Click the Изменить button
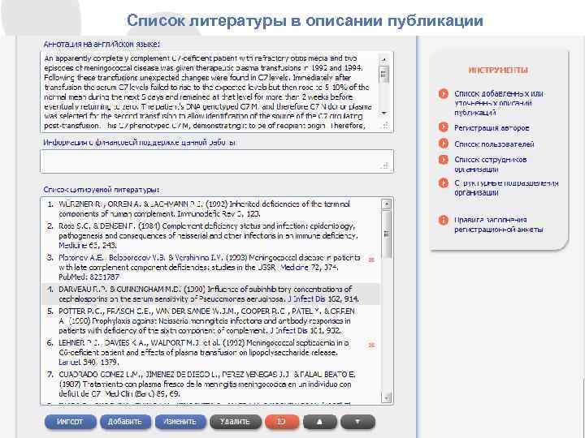The height and width of the screenshot is (438, 585). click(180, 422)
